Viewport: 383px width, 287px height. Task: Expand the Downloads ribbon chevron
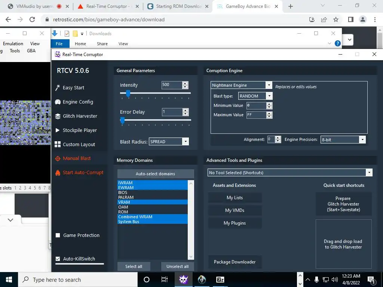click(329, 43)
